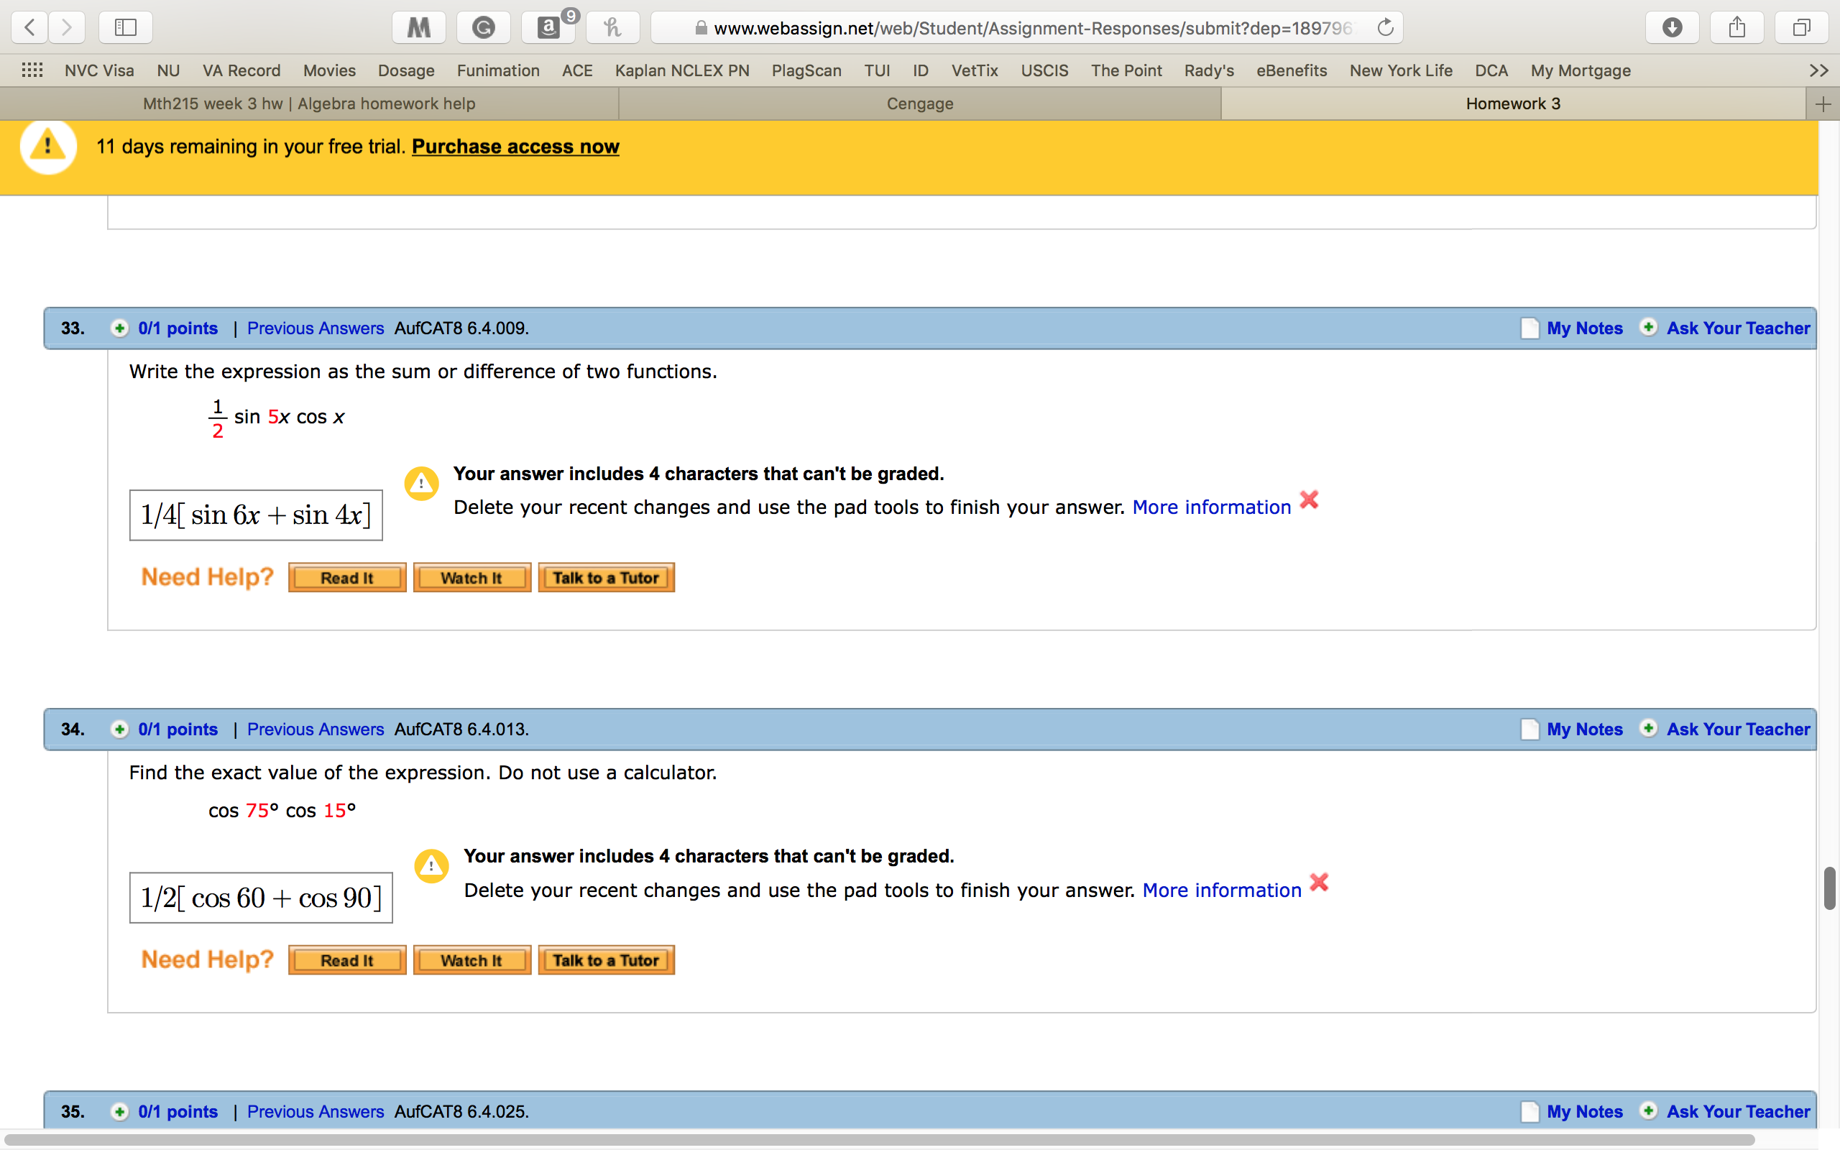1840x1150 pixels.
Task: Click Ask Your Teacher plus icon, question 34
Action: [1648, 729]
